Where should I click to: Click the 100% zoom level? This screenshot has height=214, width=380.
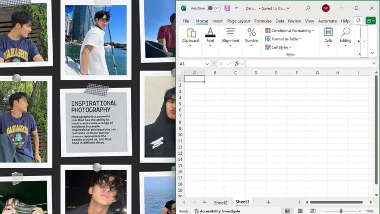pyautogui.click(x=369, y=211)
